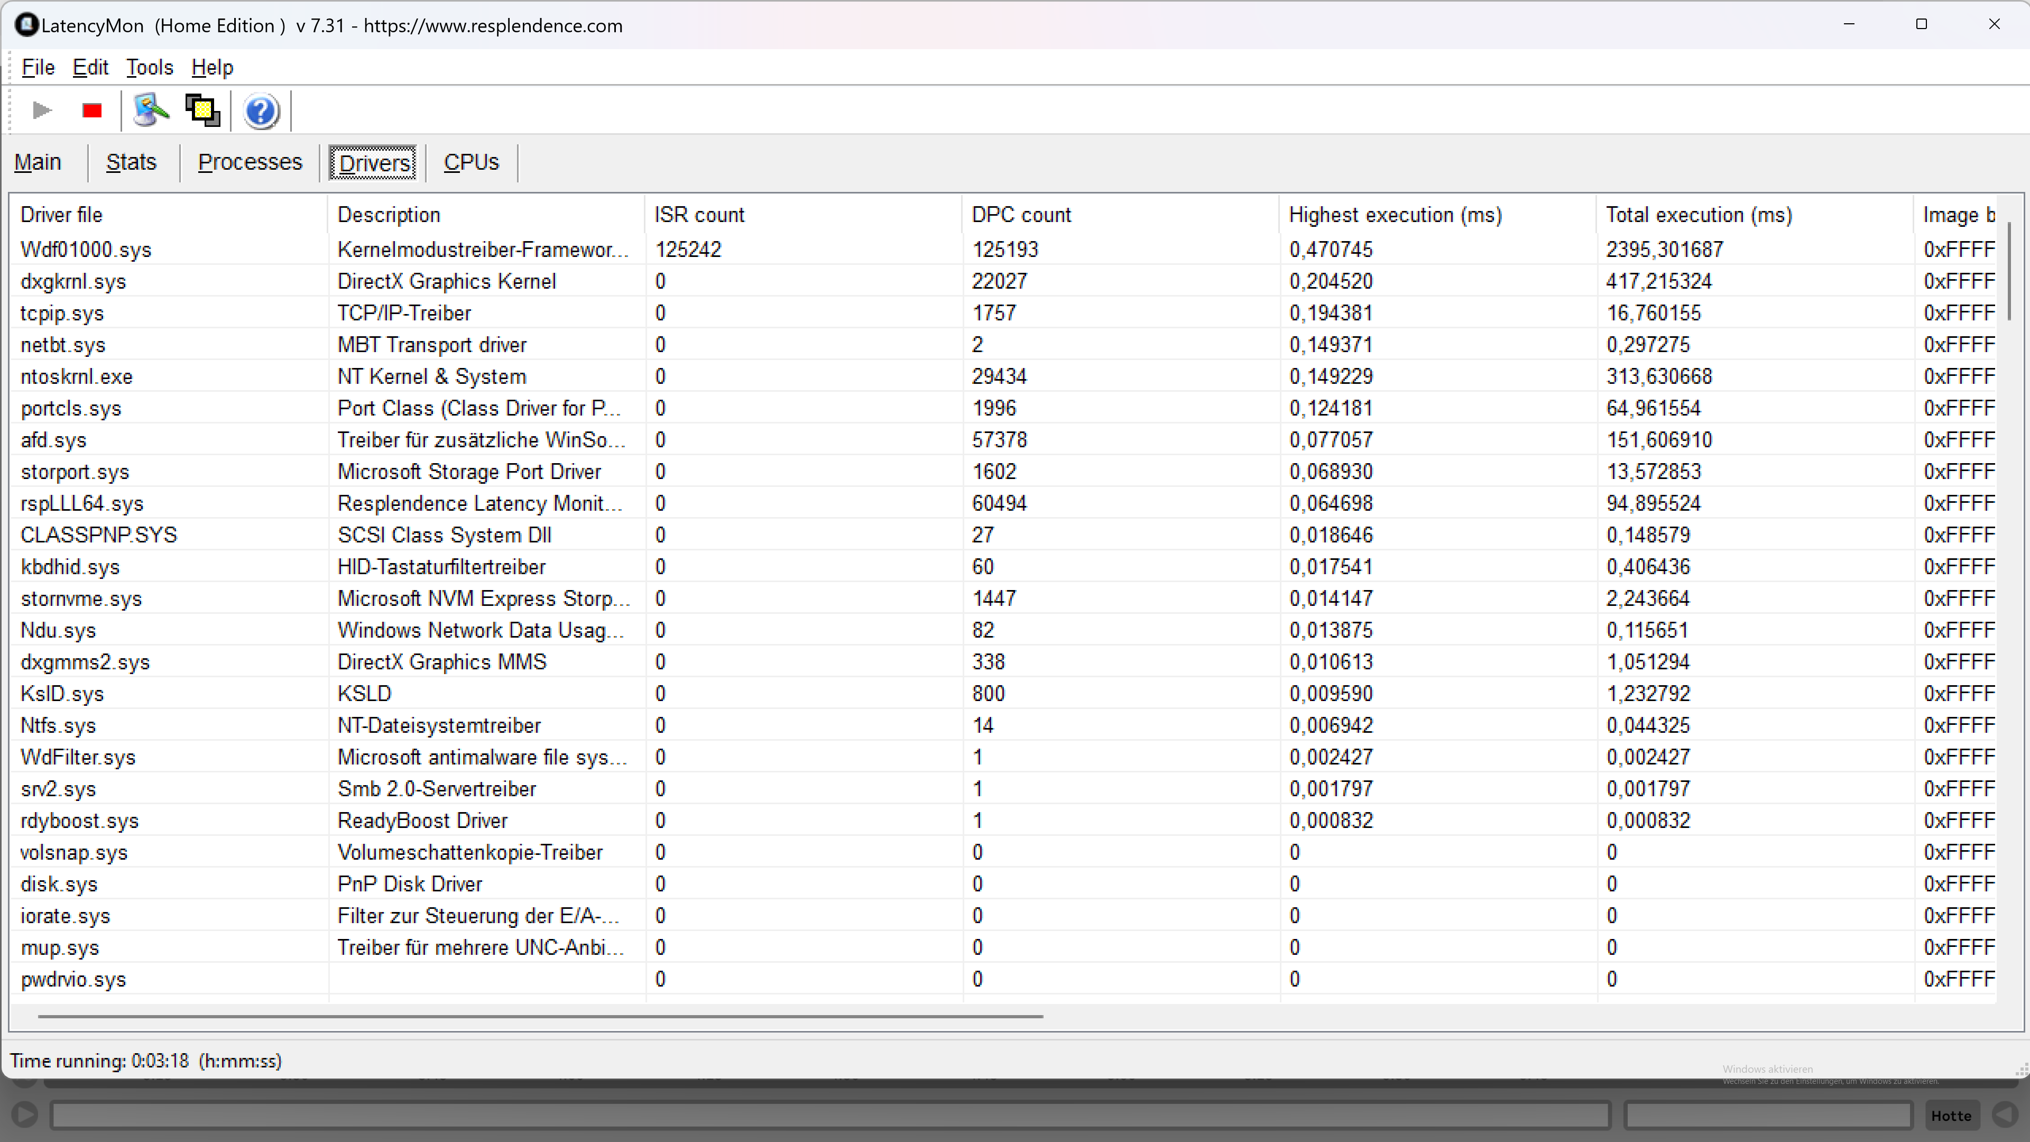Click the wide input field in background window
Image resolution: width=2030 pixels, height=1142 pixels.
click(x=830, y=1115)
